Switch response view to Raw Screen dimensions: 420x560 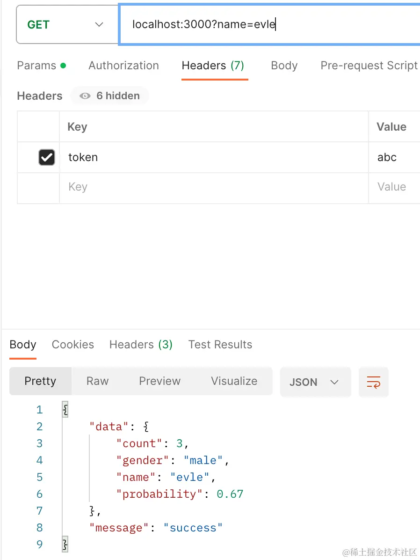97,381
